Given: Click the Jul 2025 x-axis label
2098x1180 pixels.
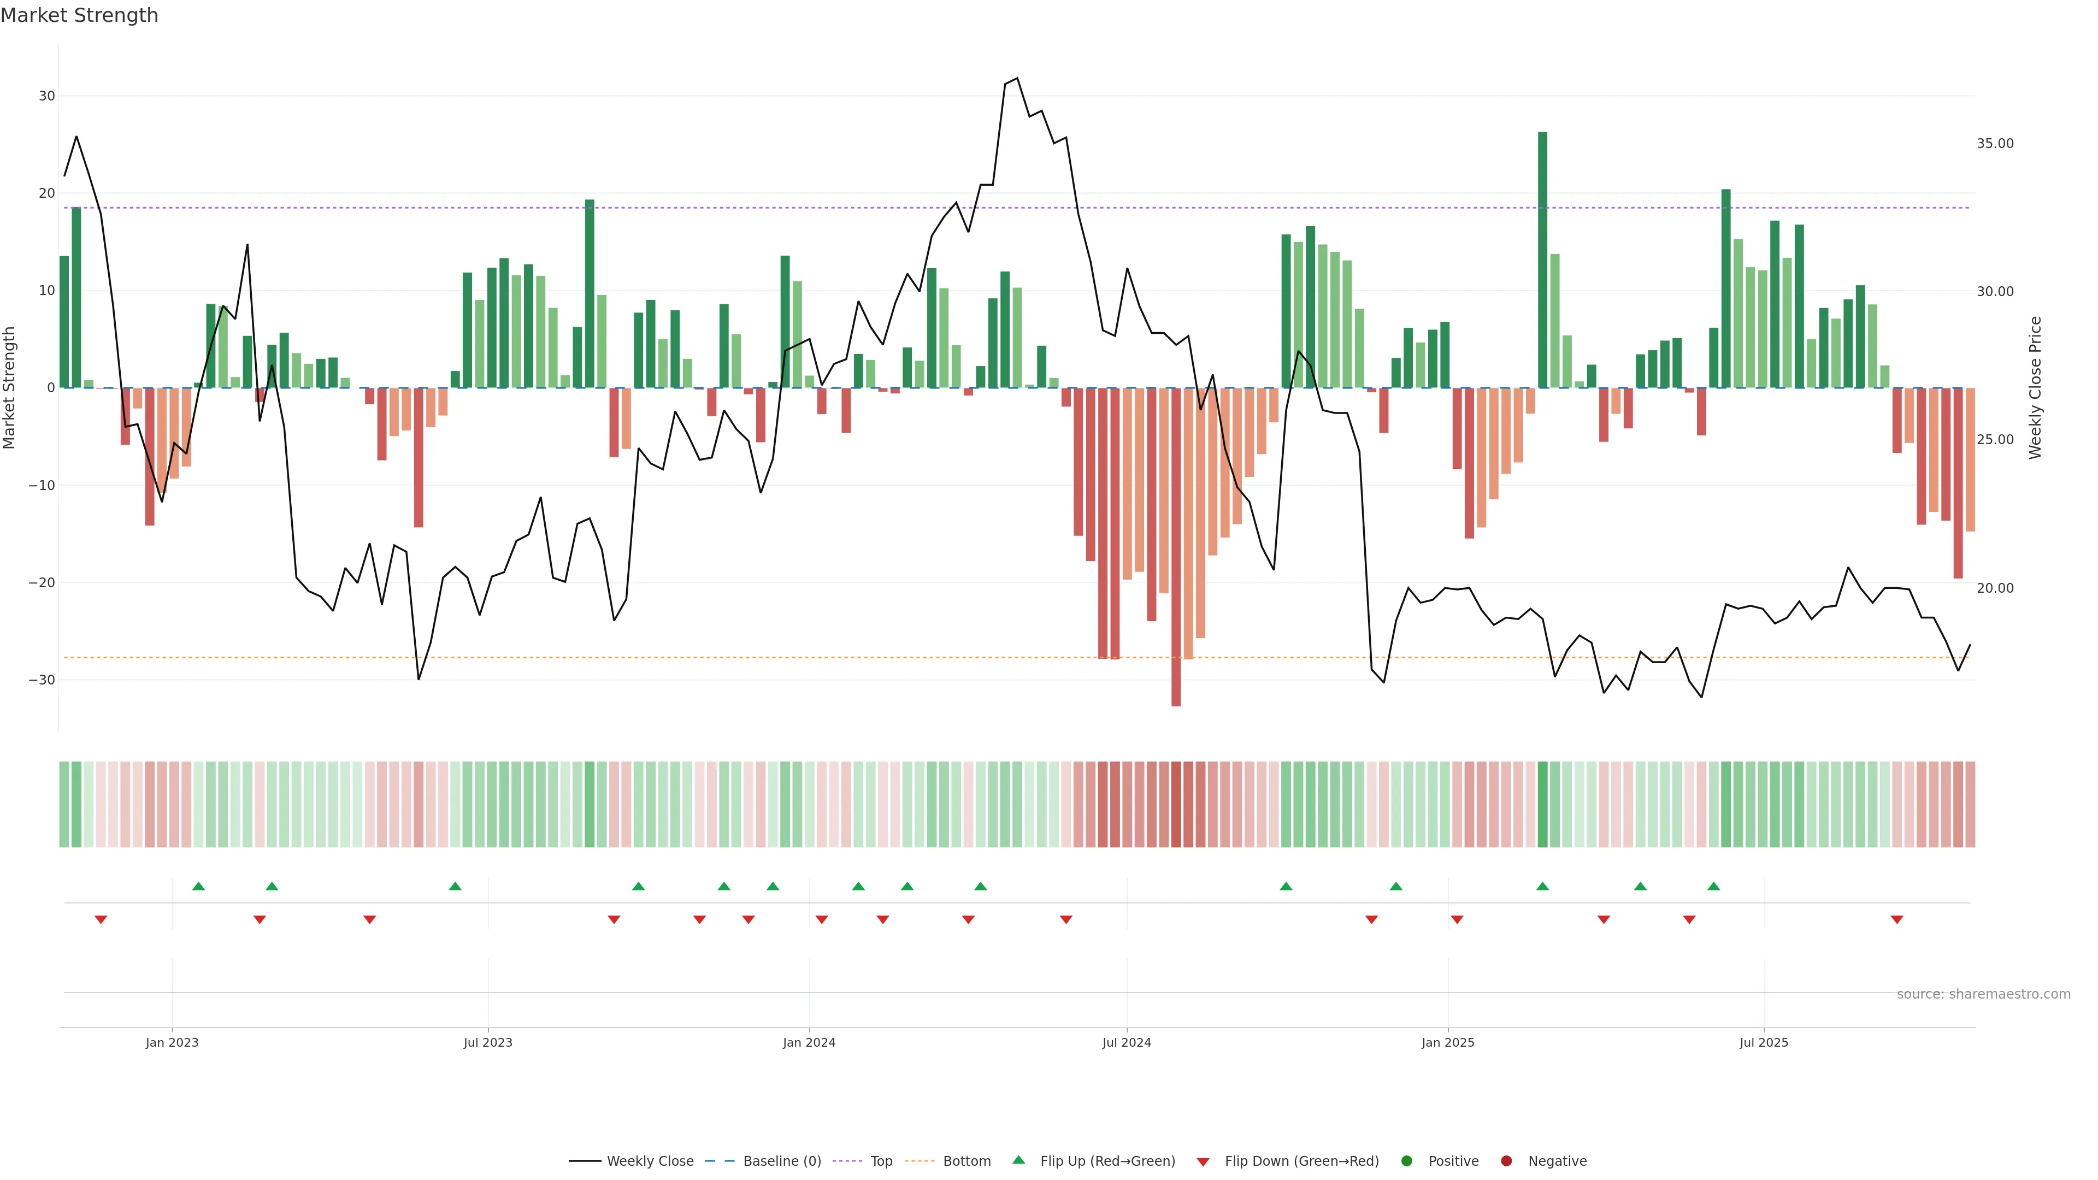Looking at the screenshot, I should click(1763, 1042).
